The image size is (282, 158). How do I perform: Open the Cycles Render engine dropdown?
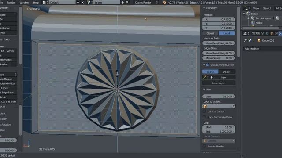pyautogui.click(x=146, y=2)
